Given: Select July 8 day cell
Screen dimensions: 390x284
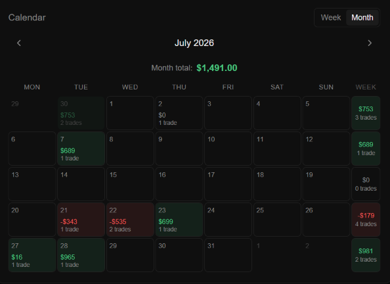Looking at the screenshot, I should coord(130,149).
